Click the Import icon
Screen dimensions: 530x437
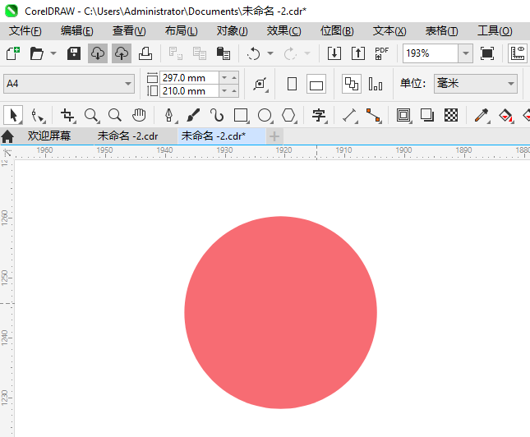click(x=334, y=53)
